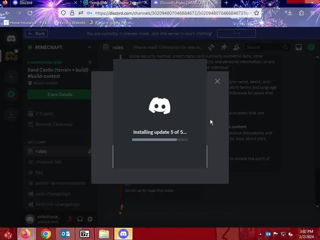This screenshot has height=240, width=320.
Task: Open a new browser tab
Action: [226, 3]
